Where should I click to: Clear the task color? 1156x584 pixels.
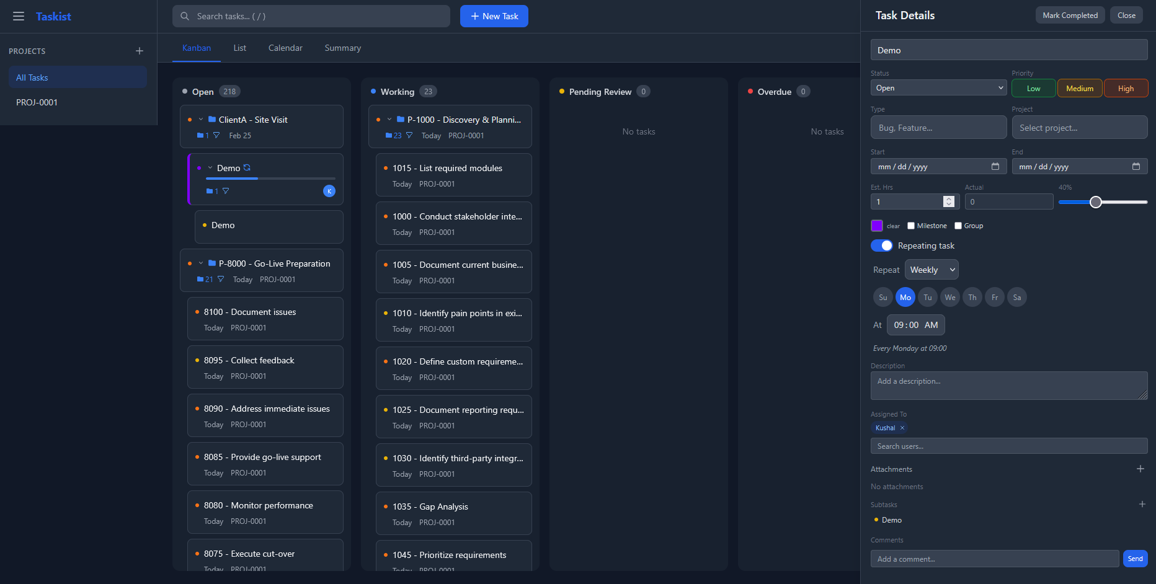(893, 226)
